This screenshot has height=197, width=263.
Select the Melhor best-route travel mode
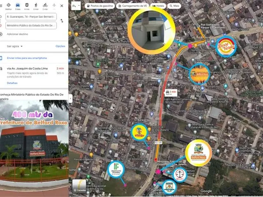(9, 7)
